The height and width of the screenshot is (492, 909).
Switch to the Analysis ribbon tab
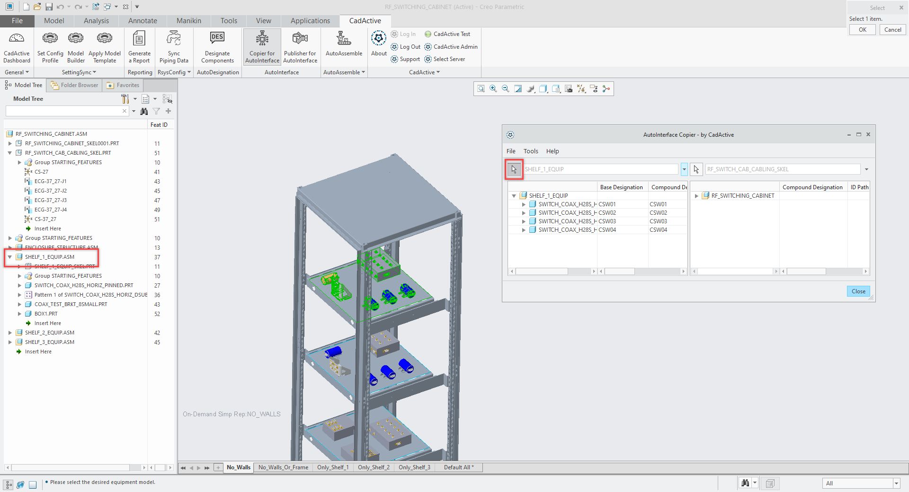96,21
